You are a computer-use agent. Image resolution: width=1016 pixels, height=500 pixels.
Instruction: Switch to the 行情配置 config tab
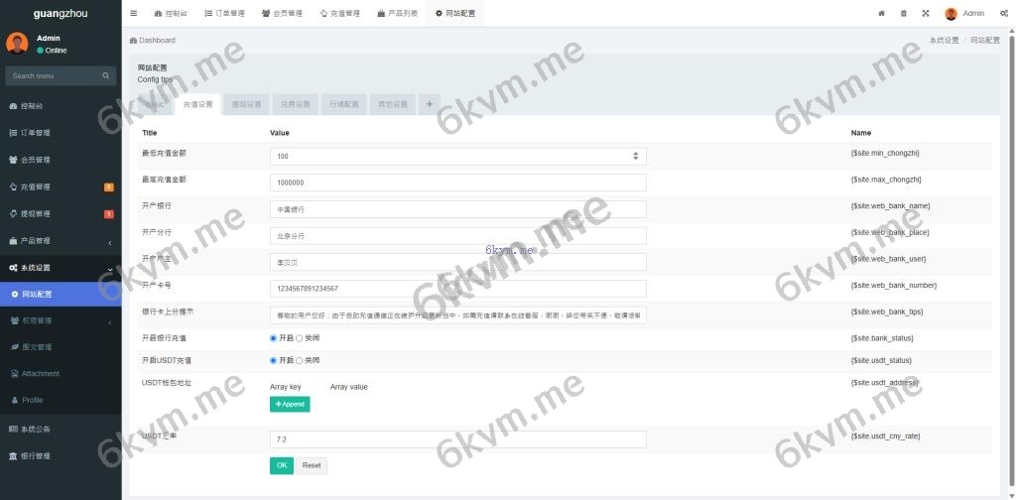click(343, 104)
